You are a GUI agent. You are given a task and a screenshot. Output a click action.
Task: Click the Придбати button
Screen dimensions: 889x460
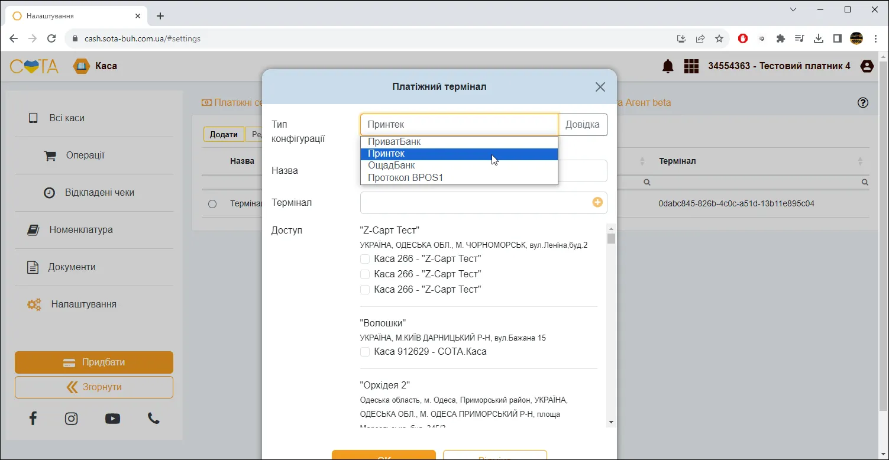coord(94,362)
